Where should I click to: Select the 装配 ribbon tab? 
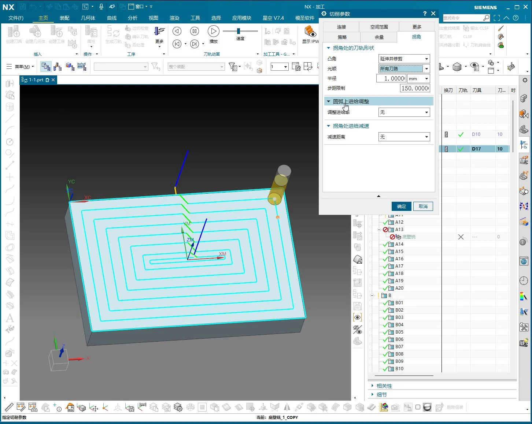pos(64,18)
